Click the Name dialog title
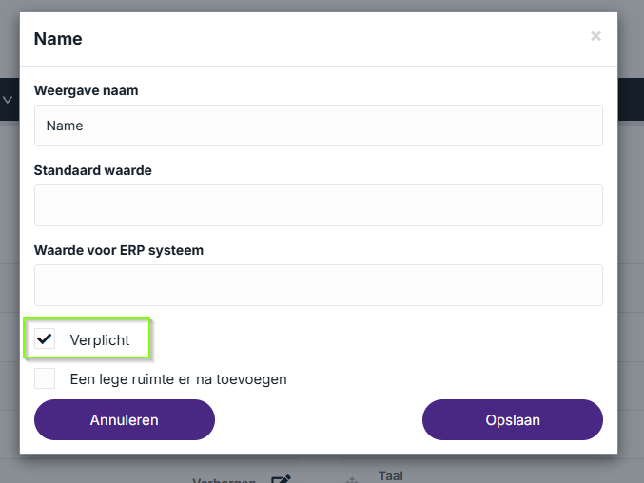The image size is (644, 483). click(58, 39)
